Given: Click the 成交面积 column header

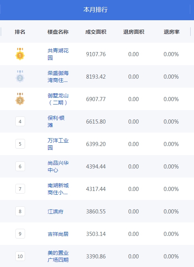Looking at the screenshot, I should click(x=96, y=32).
